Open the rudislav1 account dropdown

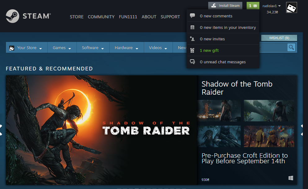[271, 5]
